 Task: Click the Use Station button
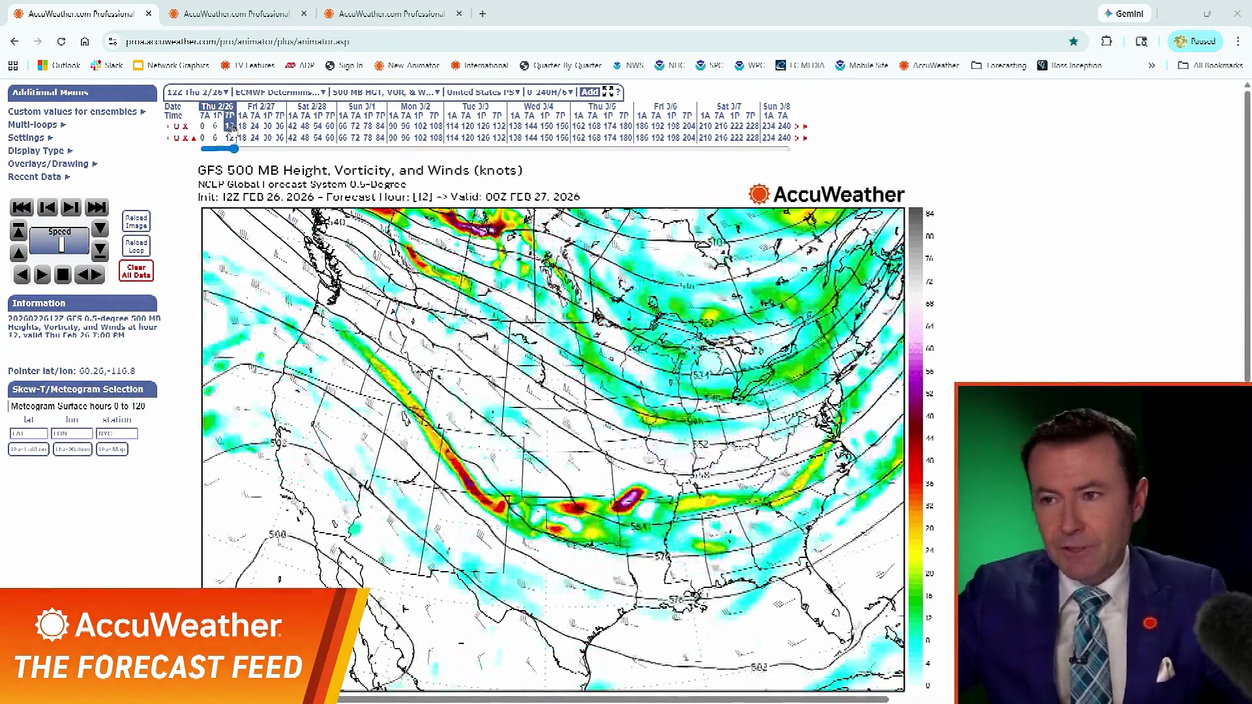(72, 449)
